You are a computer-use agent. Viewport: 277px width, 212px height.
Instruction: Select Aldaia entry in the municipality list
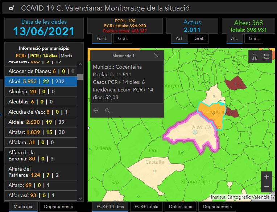(x=41, y=122)
